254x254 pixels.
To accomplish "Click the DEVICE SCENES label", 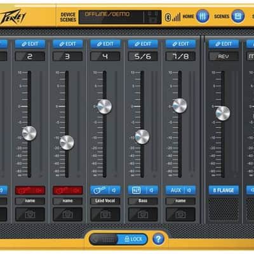I will 68,17.
